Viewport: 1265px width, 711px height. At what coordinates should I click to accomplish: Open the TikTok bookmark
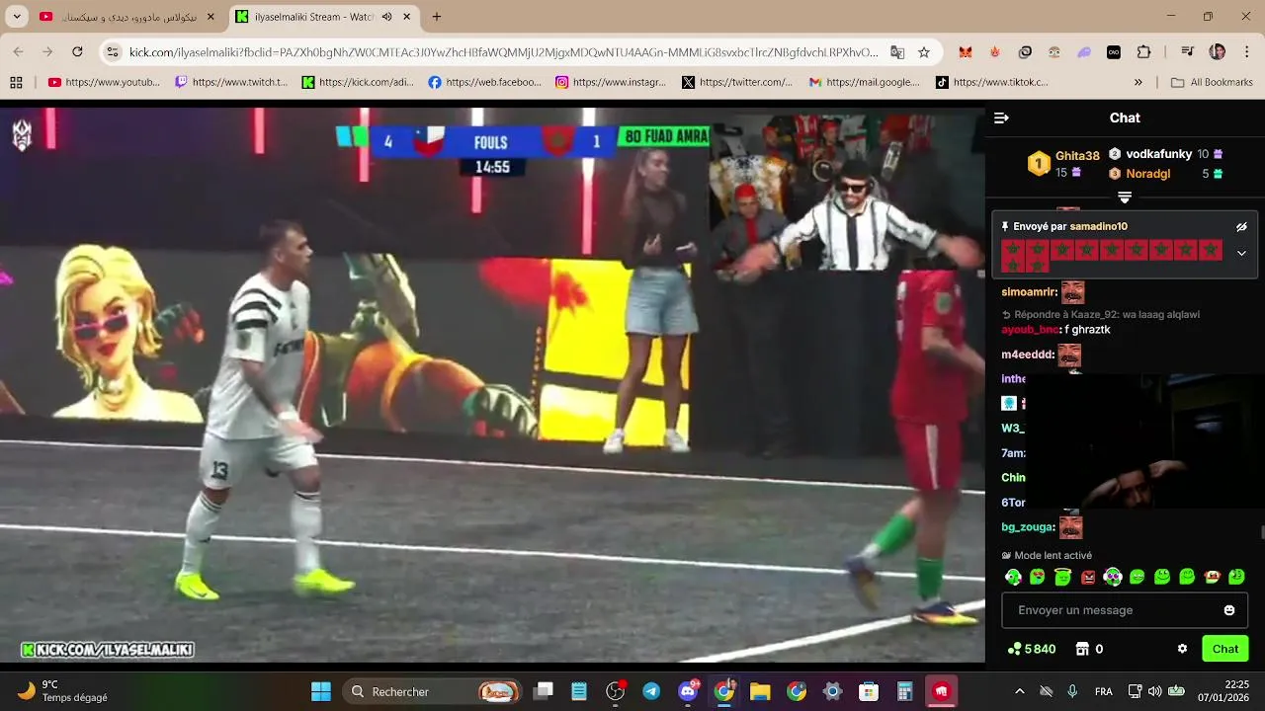(x=992, y=83)
